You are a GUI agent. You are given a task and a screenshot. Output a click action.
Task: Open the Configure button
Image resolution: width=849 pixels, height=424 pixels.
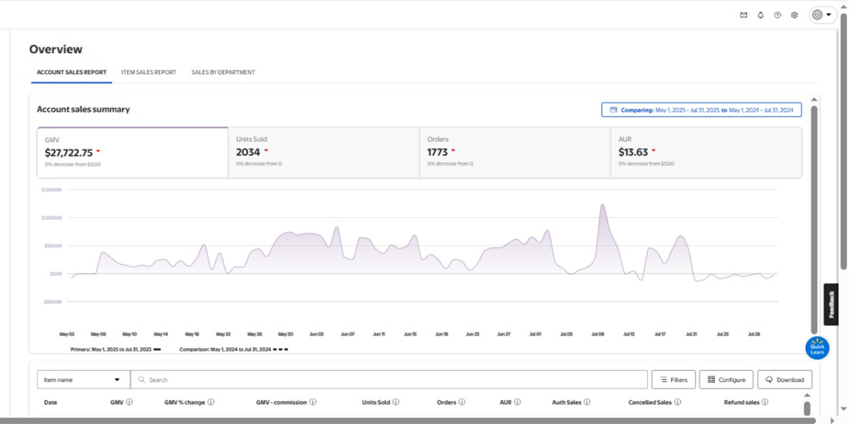[x=726, y=380]
